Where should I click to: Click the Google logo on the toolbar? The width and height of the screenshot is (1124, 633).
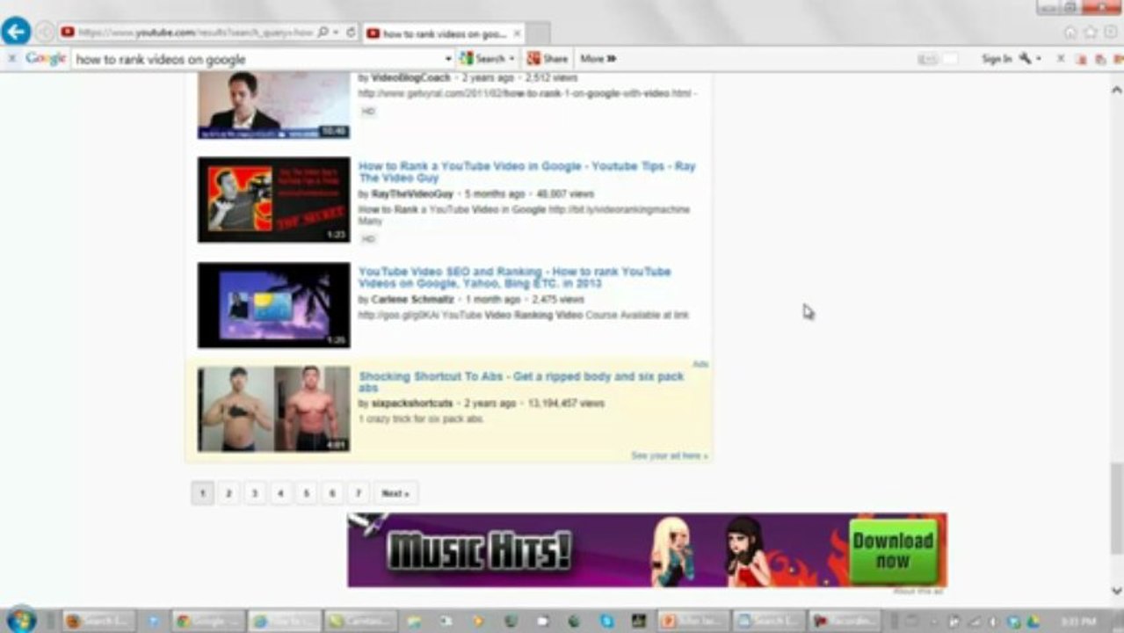[46, 59]
